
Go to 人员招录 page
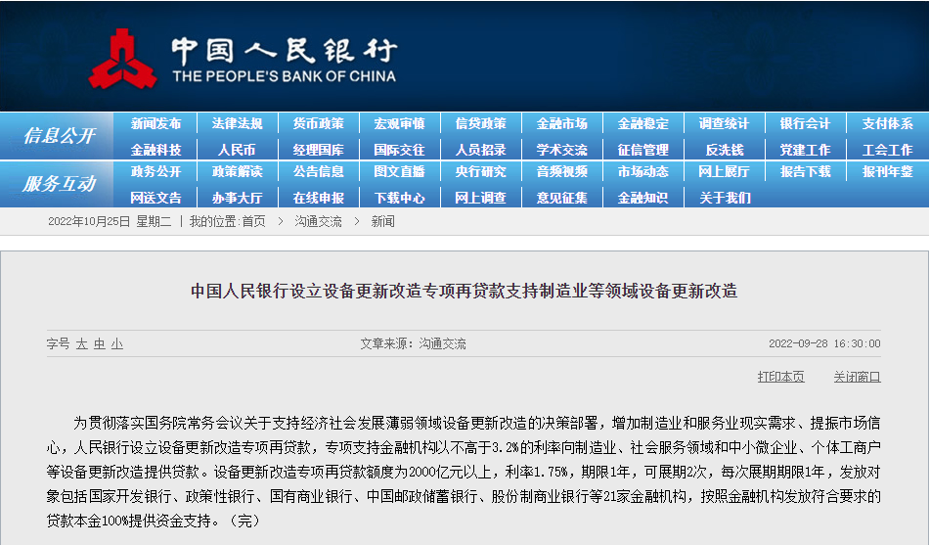pyautogui.click(x=481, y=150)
